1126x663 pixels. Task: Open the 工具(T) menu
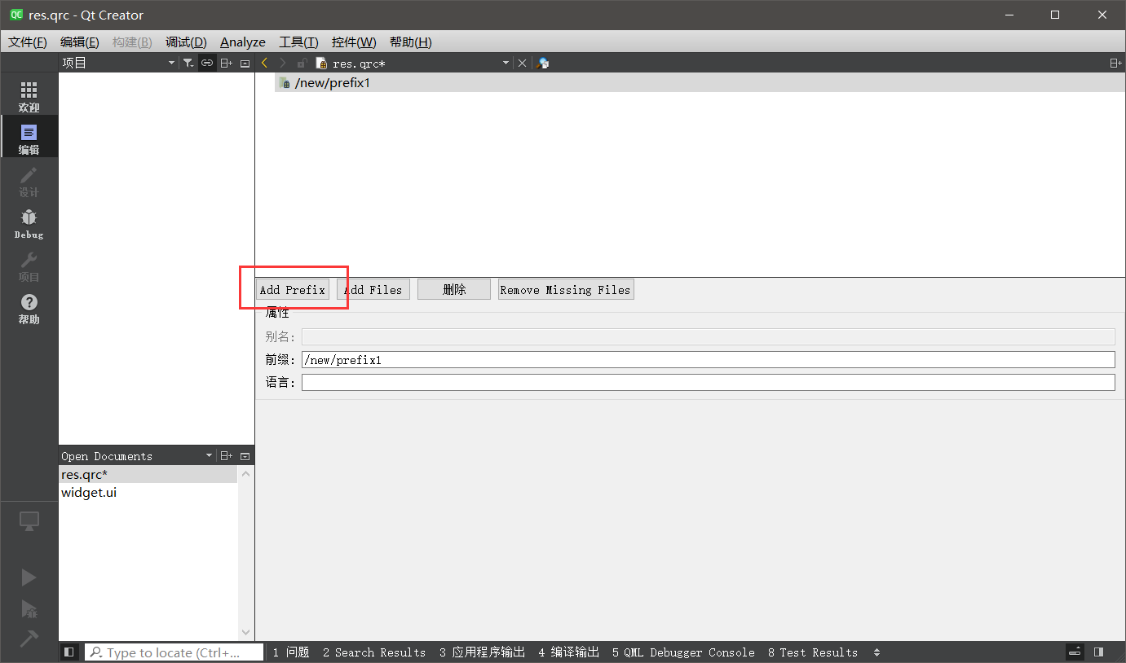point(298,42)
